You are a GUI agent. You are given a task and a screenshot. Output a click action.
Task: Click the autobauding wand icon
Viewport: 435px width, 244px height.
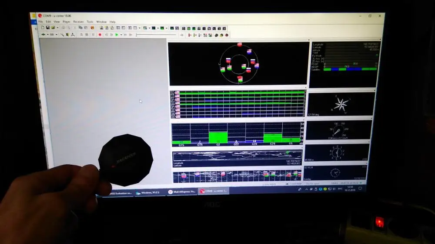[x=62, y=35]
